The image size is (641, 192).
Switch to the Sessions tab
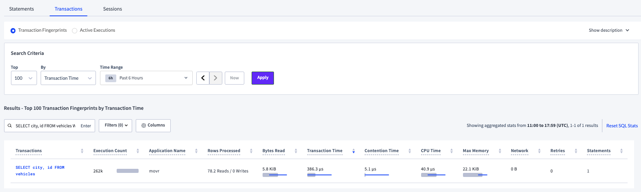click(x=113, y=9)
